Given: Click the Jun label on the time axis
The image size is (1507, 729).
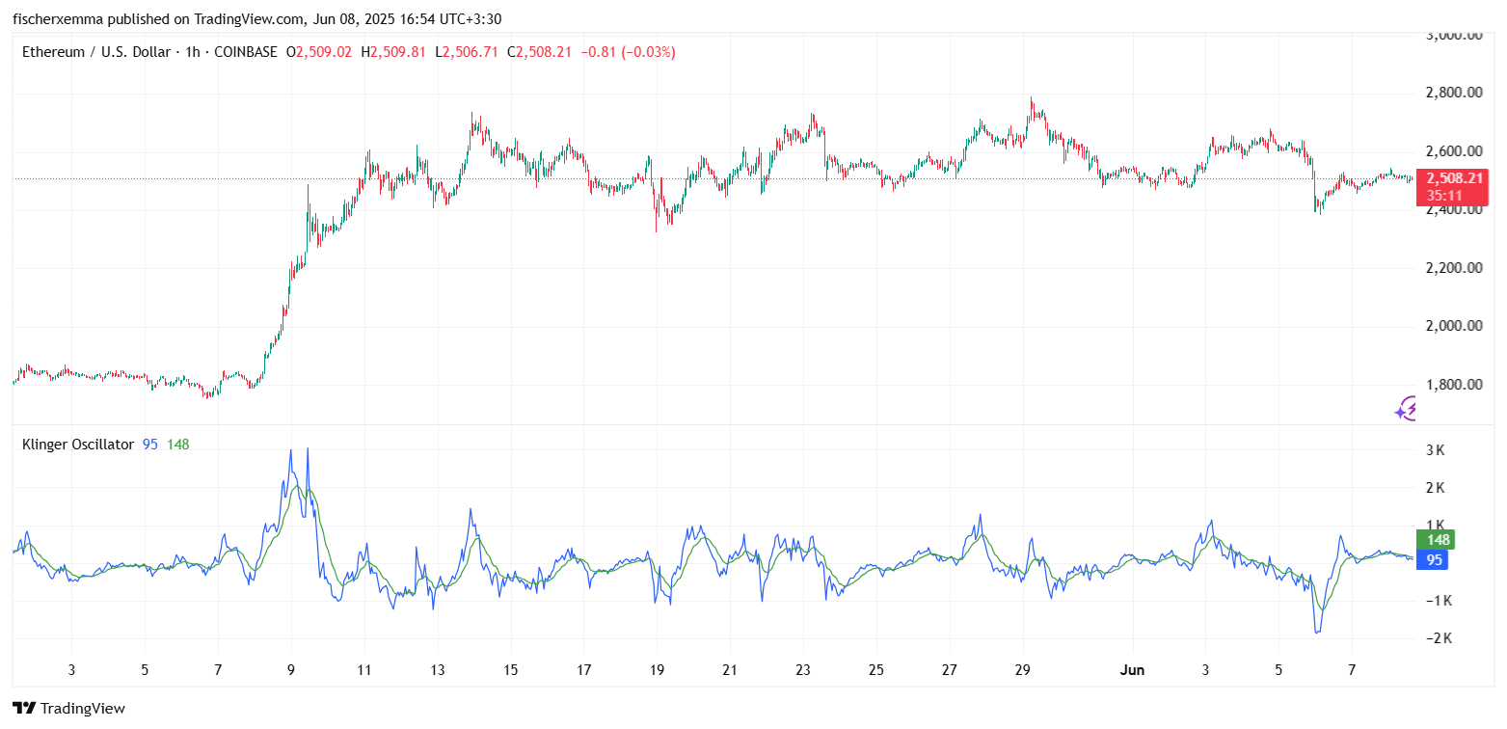Looking at the screenshot, I should [1132, 669].
